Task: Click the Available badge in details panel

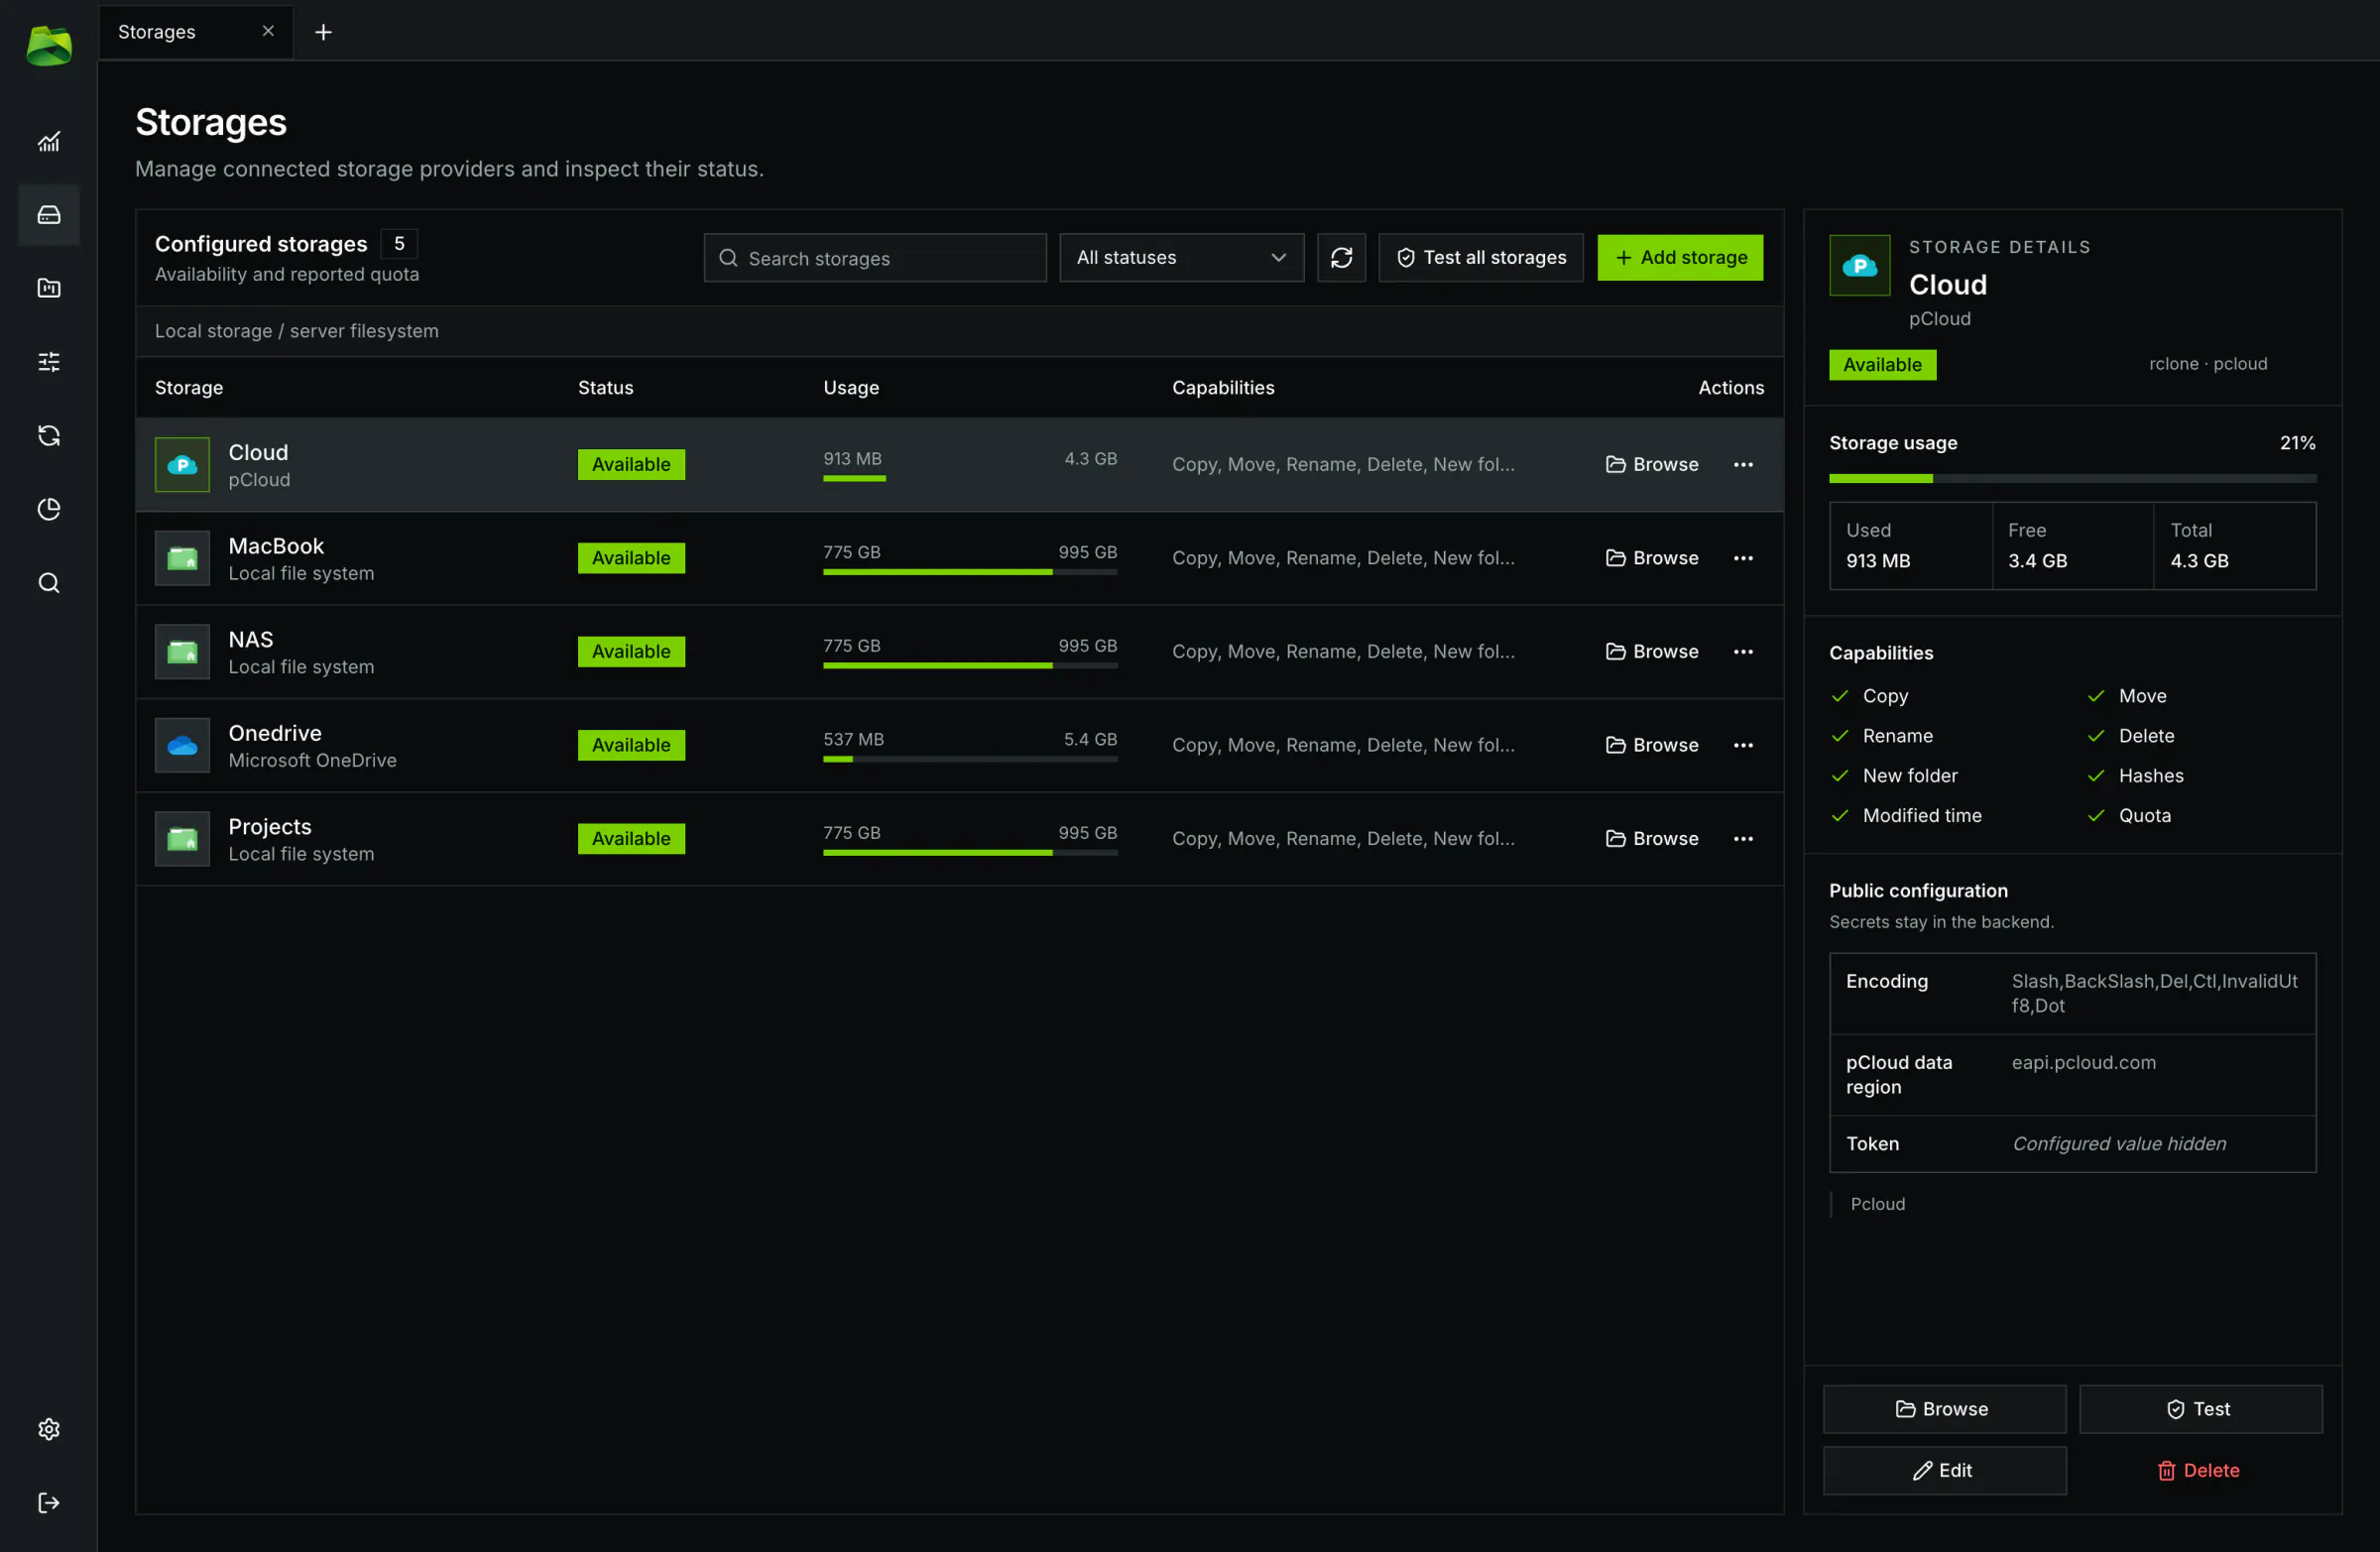Action: [1882, 364]
